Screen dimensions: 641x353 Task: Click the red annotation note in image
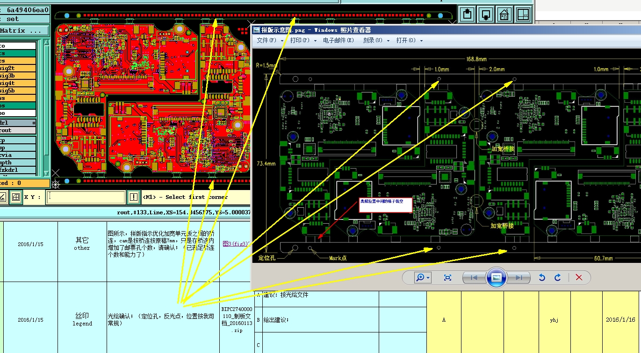[x=386, y=205]
